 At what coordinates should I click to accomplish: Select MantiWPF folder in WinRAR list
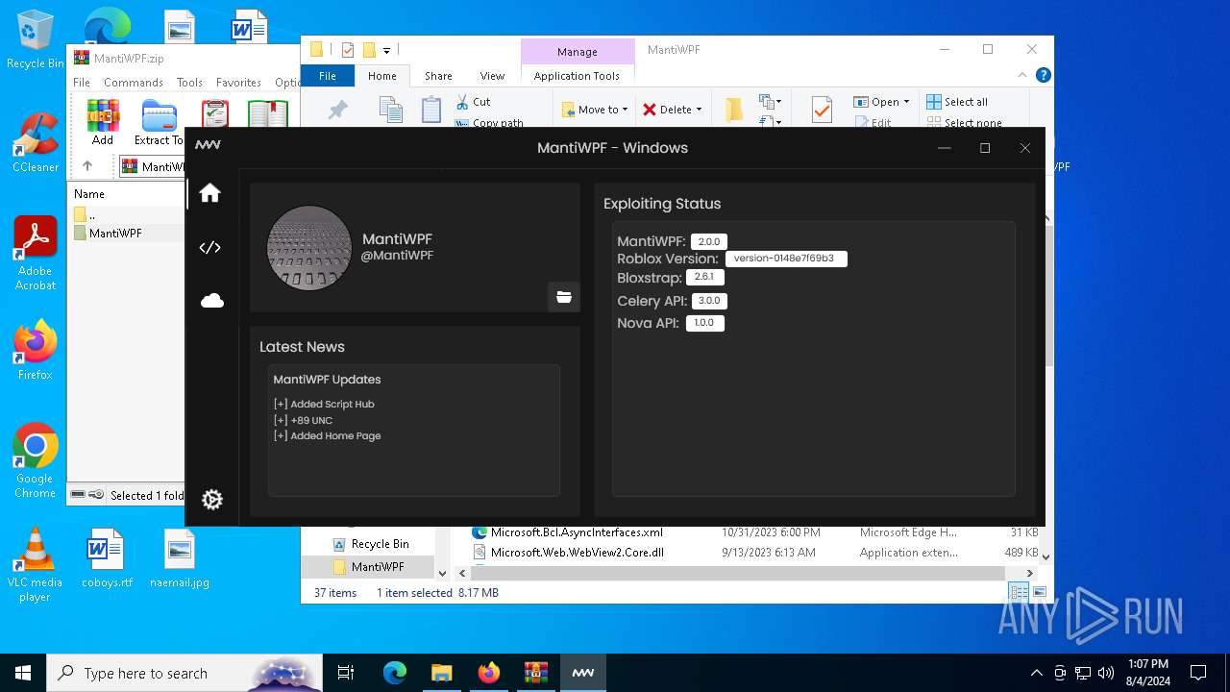pos(115,233)
